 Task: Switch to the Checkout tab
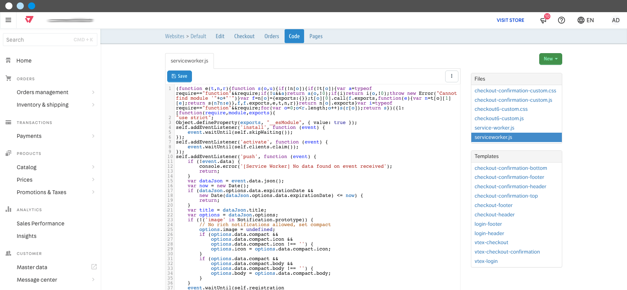[x=244, y=36]
